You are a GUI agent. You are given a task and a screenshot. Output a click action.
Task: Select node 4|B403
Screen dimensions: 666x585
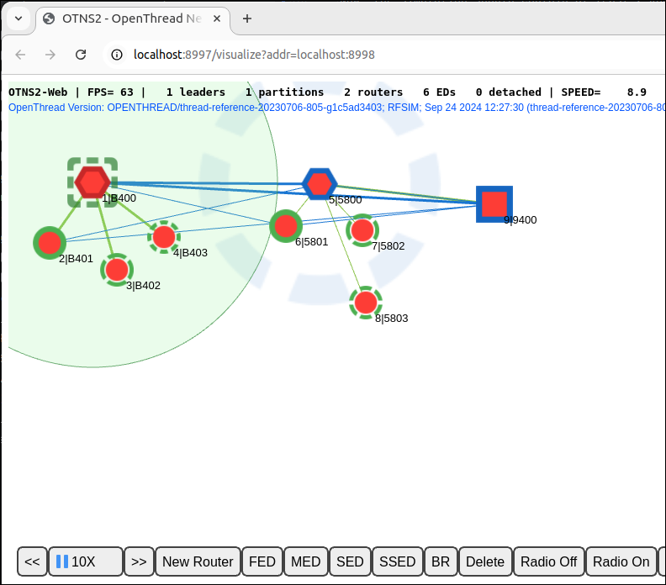click(164, 237)
